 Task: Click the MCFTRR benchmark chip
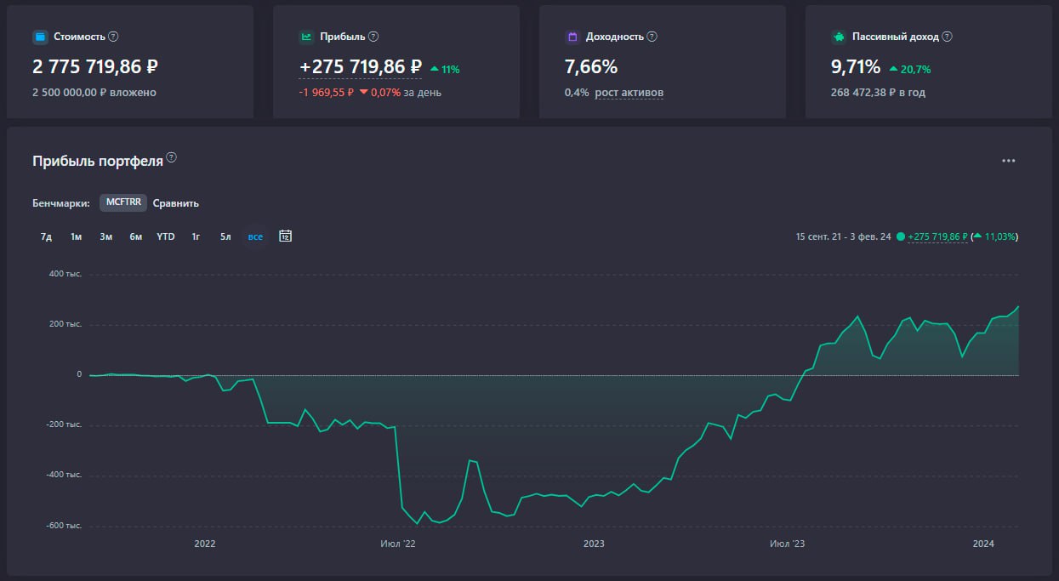(x=123, y=202)
